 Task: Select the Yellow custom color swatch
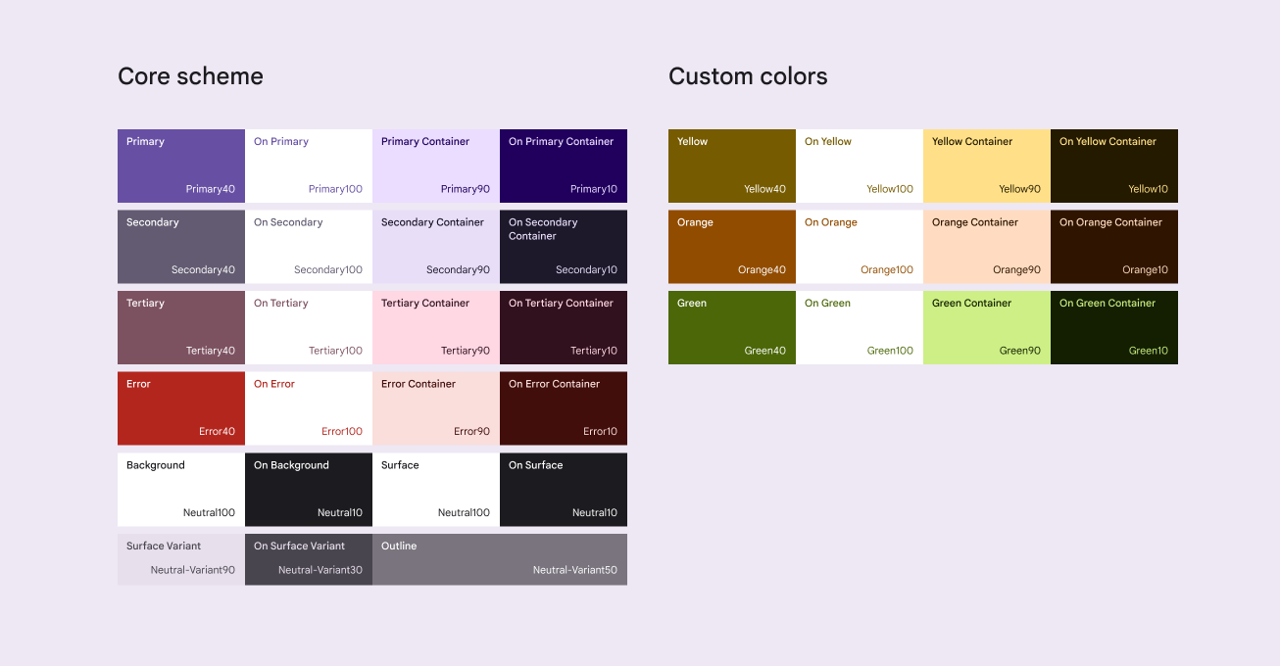click(732, 166)
